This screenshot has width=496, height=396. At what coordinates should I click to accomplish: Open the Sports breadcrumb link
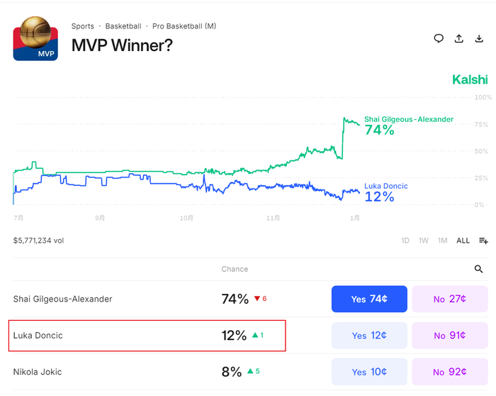coord(83,26)
